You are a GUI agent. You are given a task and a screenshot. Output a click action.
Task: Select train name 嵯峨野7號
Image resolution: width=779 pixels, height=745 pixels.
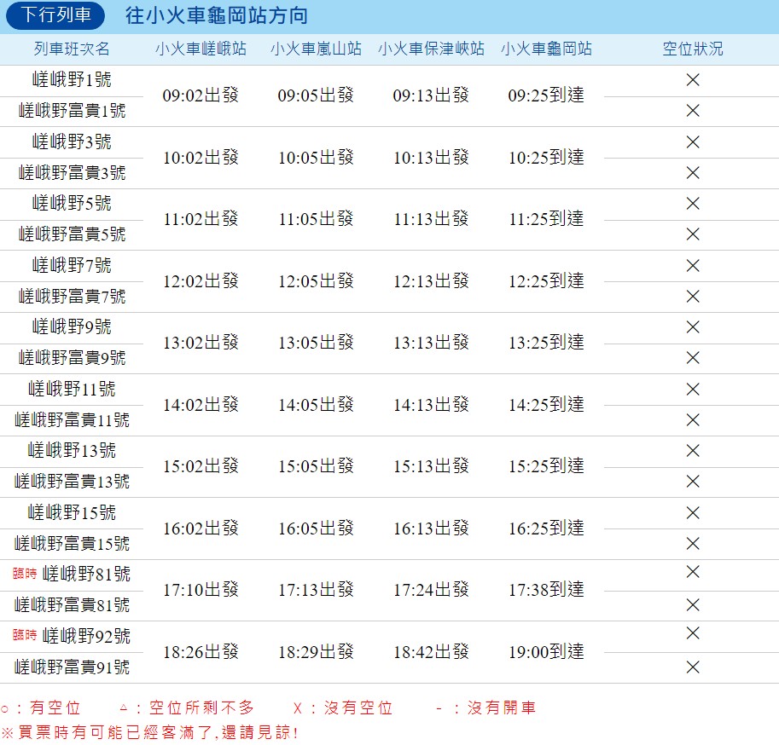72,266
